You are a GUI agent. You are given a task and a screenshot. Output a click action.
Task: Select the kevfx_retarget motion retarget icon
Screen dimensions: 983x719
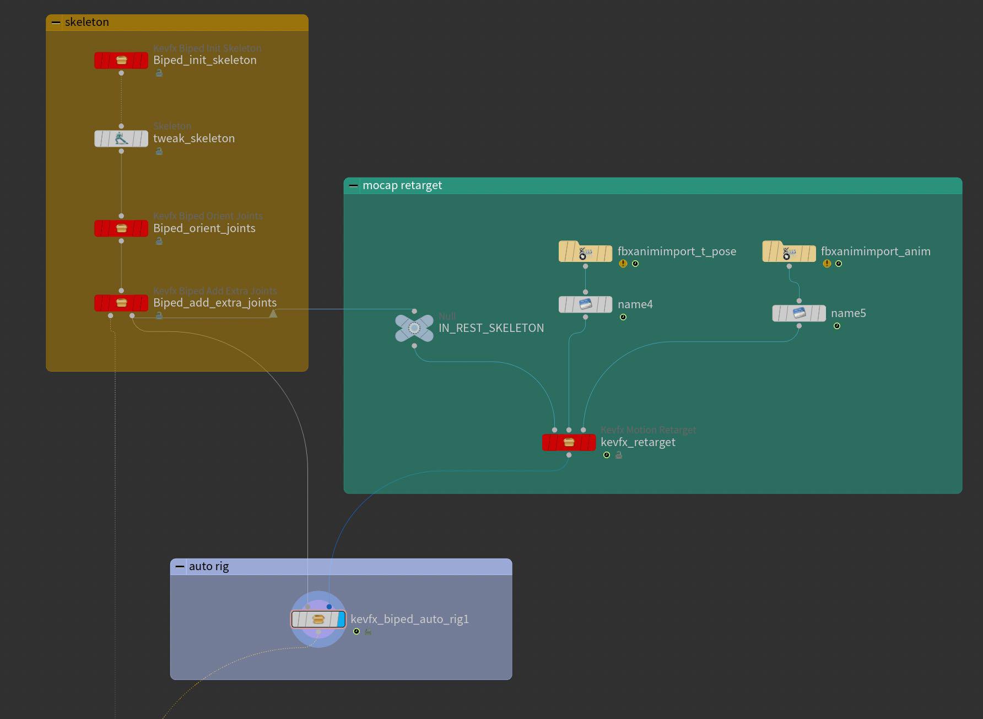pos(569,442)
